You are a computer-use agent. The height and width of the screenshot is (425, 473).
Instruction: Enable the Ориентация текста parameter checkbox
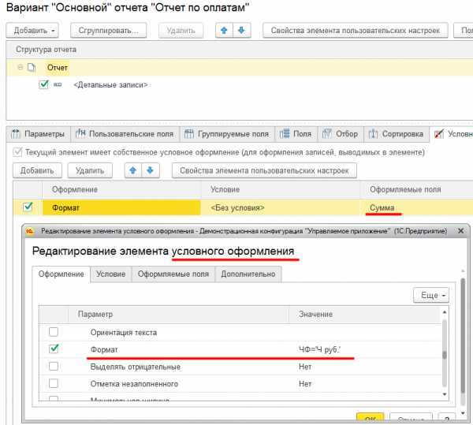pos(54,332)
